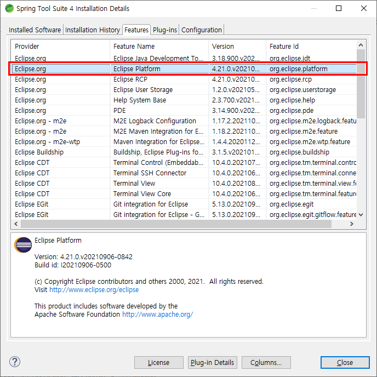
Task: Open the Configuration tab
Action: (202, 30)
